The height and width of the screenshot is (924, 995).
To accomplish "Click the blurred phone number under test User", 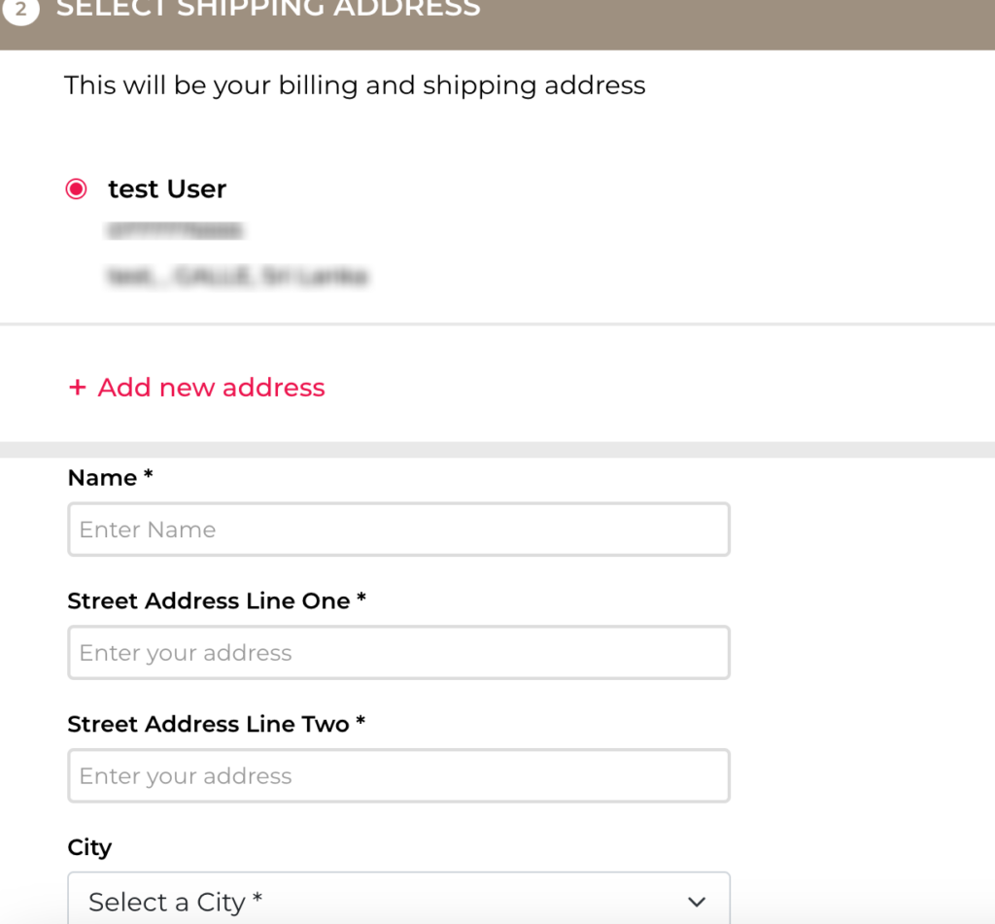I will tap(176, 231).
